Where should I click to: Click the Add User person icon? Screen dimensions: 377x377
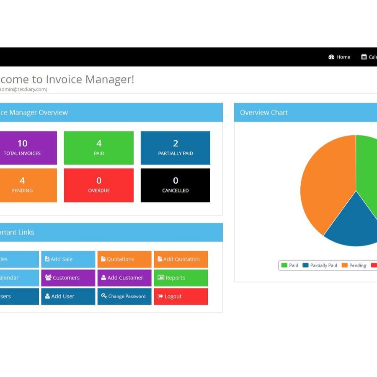point(47,296)
